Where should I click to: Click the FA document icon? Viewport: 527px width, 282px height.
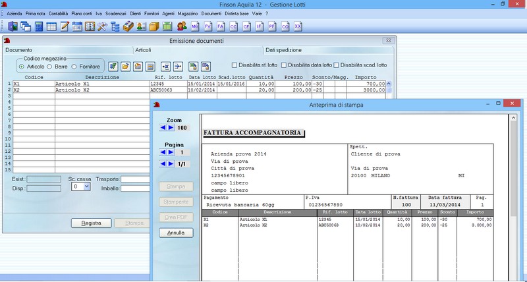click(x=221, y=26)
